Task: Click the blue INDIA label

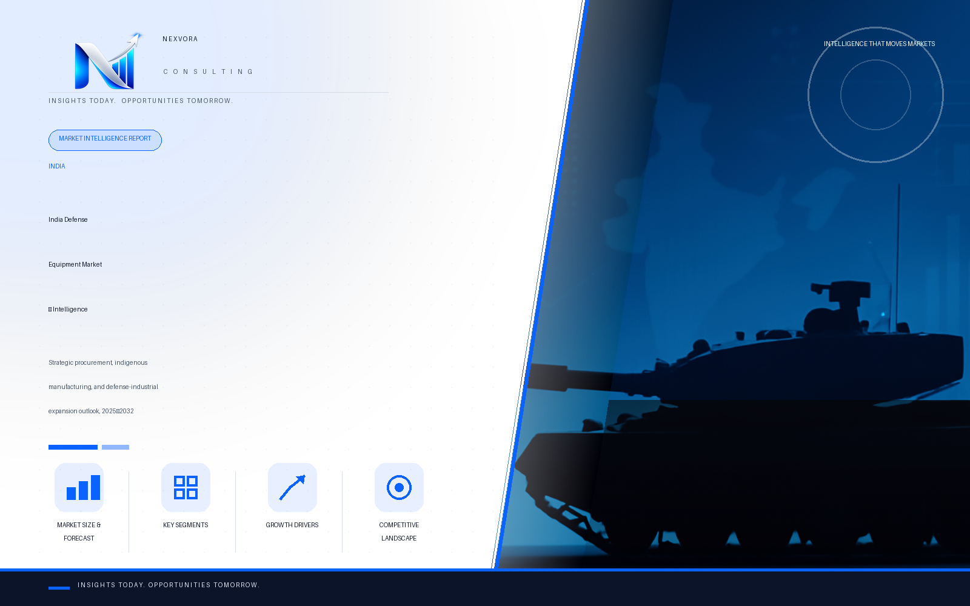Action: (x=57, y=166)
